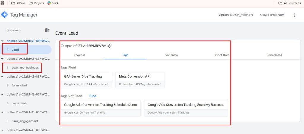
Task: Collapse the collect request above scan_my_business
Action: [x=2, y=59]
